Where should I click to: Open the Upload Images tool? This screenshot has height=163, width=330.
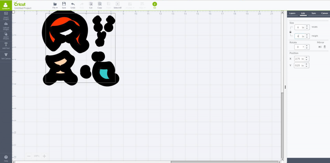pos(6,26)
